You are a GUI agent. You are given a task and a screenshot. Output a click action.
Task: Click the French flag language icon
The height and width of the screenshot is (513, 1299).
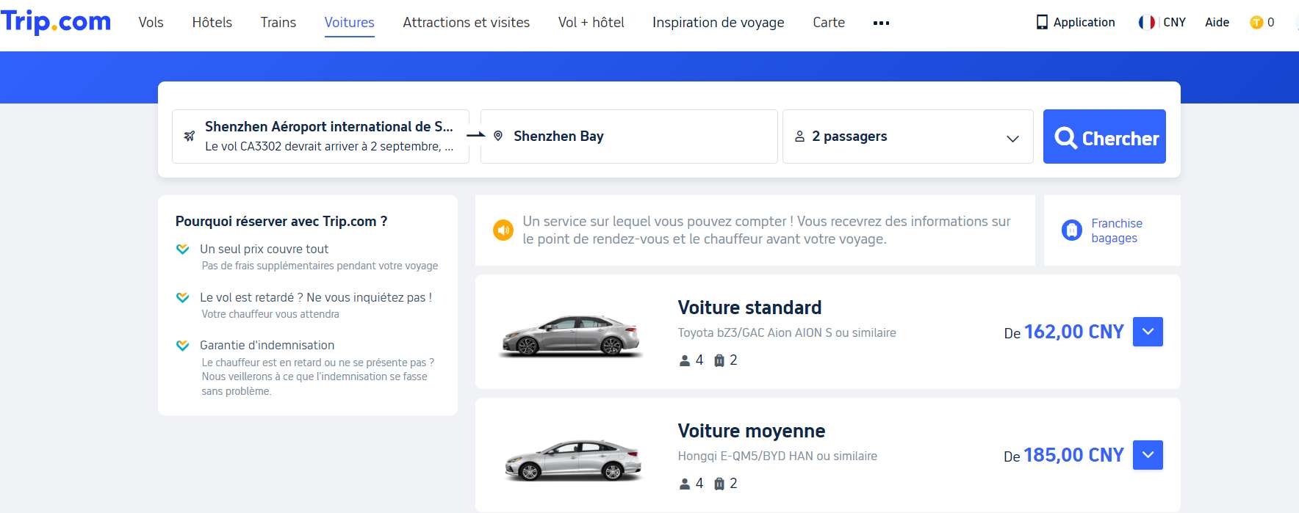(1146, 23)
